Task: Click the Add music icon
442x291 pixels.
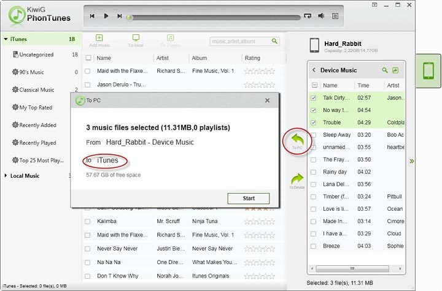Action: (x=99, y=38)
